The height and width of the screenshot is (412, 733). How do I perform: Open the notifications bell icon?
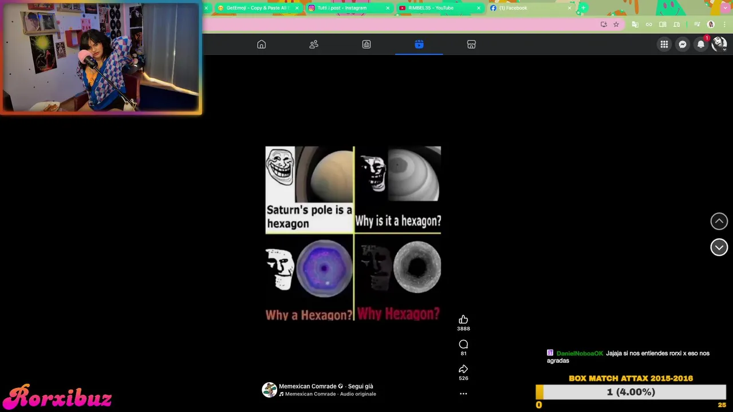click(x=701, y=44)
